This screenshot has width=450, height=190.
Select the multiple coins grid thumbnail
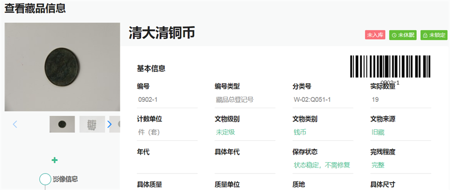(x=92, y=124)
